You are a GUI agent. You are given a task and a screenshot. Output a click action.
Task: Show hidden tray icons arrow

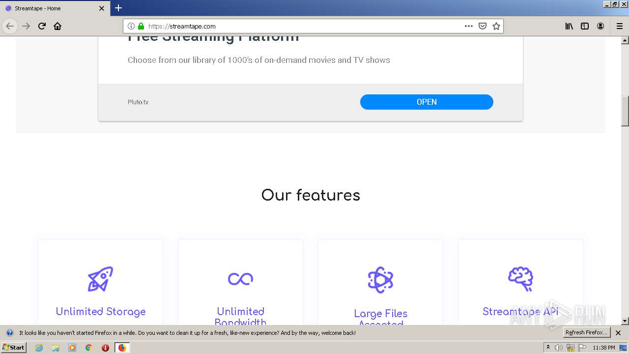(548, 348)
